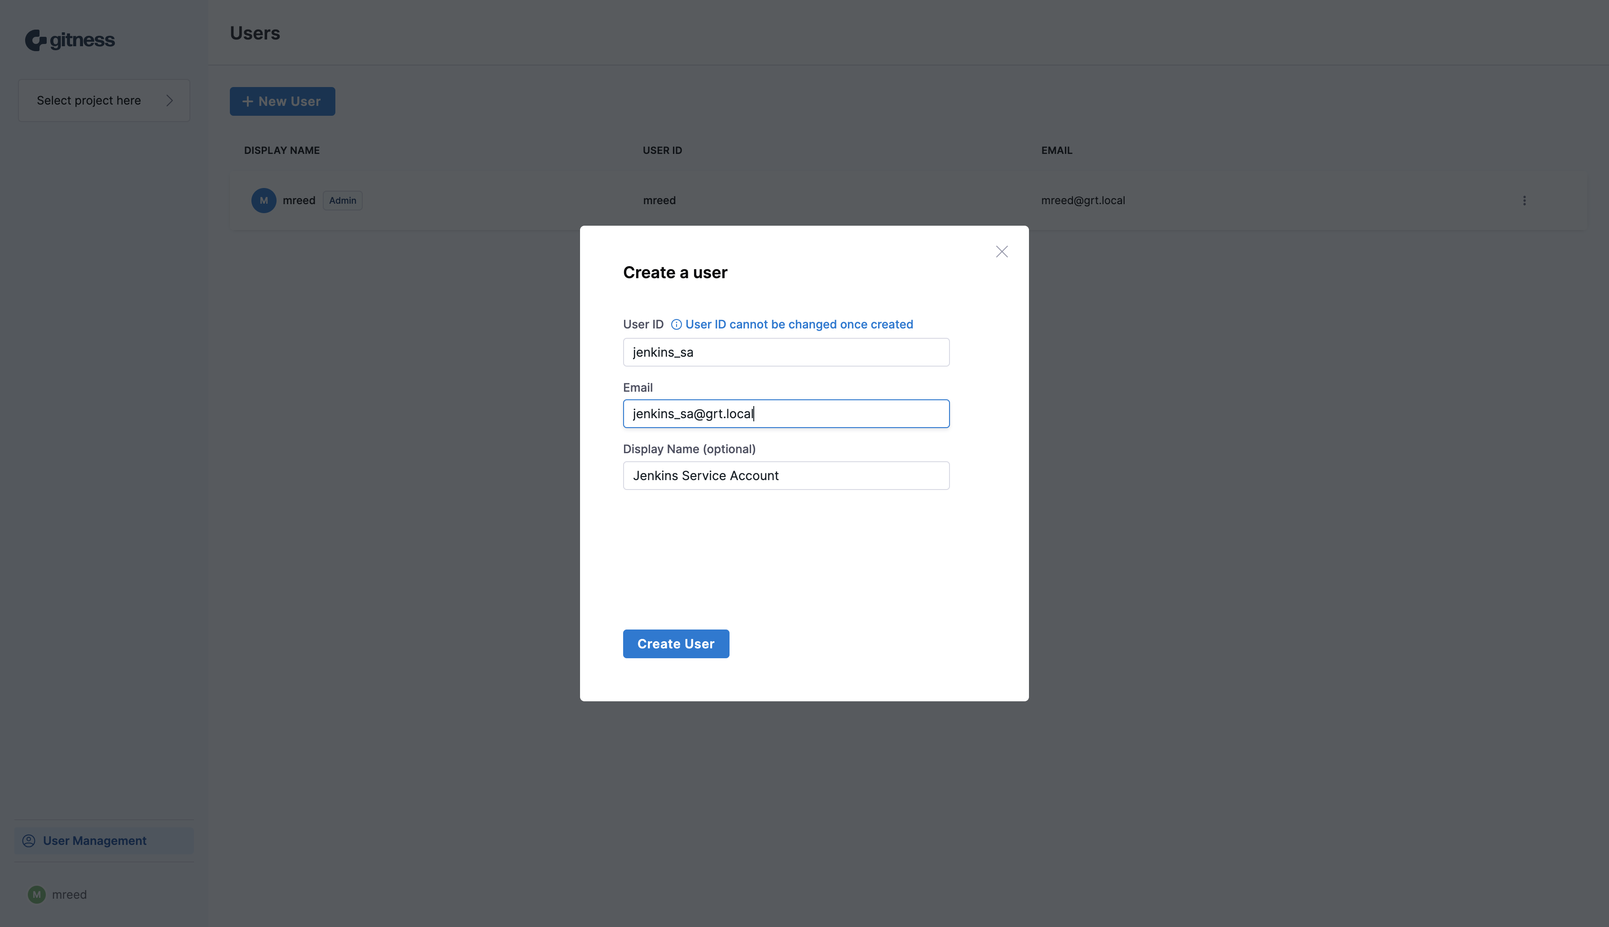Edit the Display Name field
The height and width of the screenshot is (927, 1609).
pyautogui.click(x=786, y=476)
